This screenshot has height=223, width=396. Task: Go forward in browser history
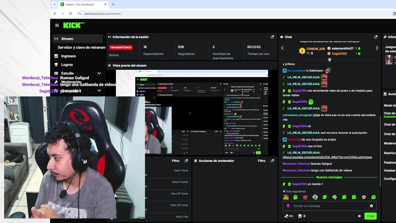62,14
